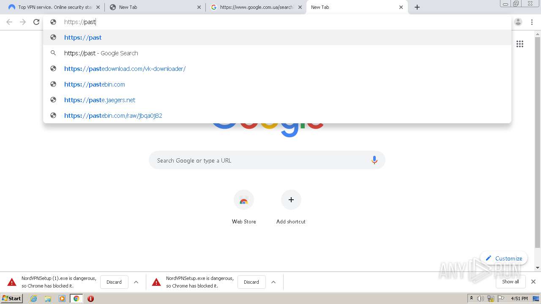Image resolution: width=541 pixels, height=304 pixels.
Task: Open the media player taskbar icon
Action: point(62,299)
